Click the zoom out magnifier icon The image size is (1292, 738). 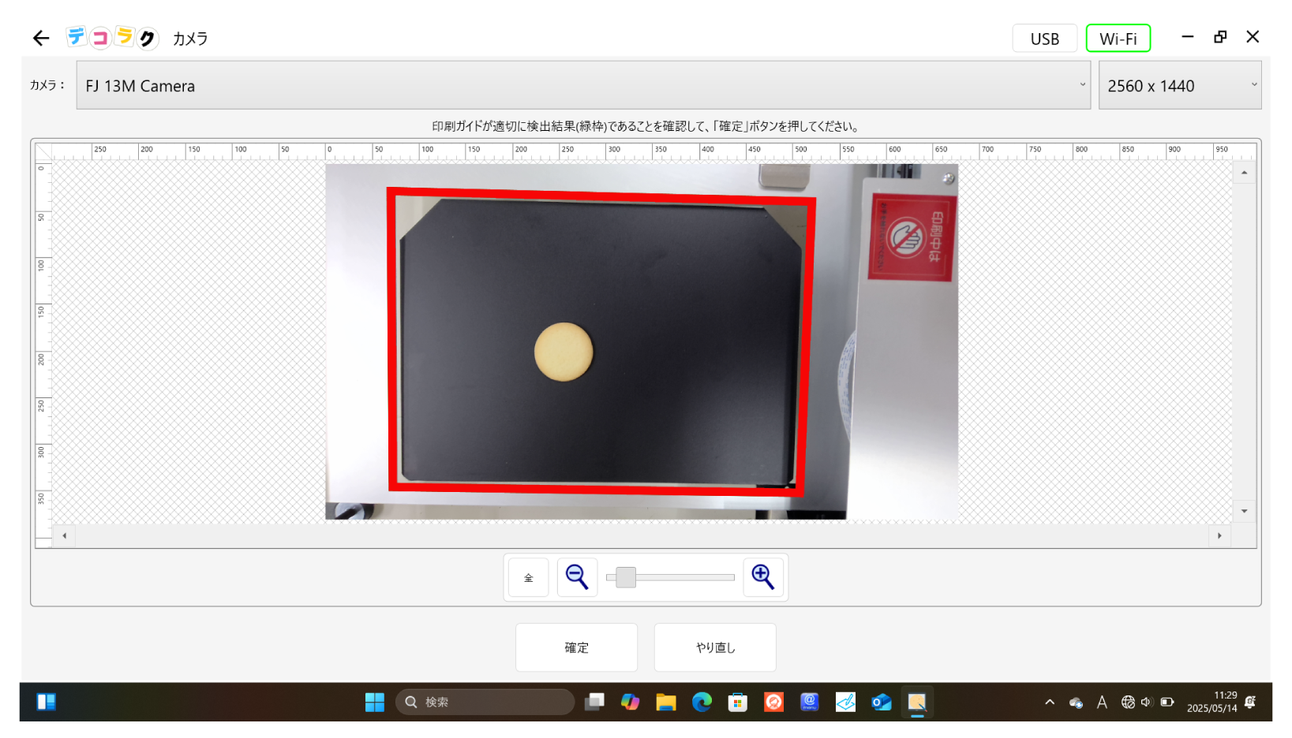pyautogui.click(x=577, y=577)
